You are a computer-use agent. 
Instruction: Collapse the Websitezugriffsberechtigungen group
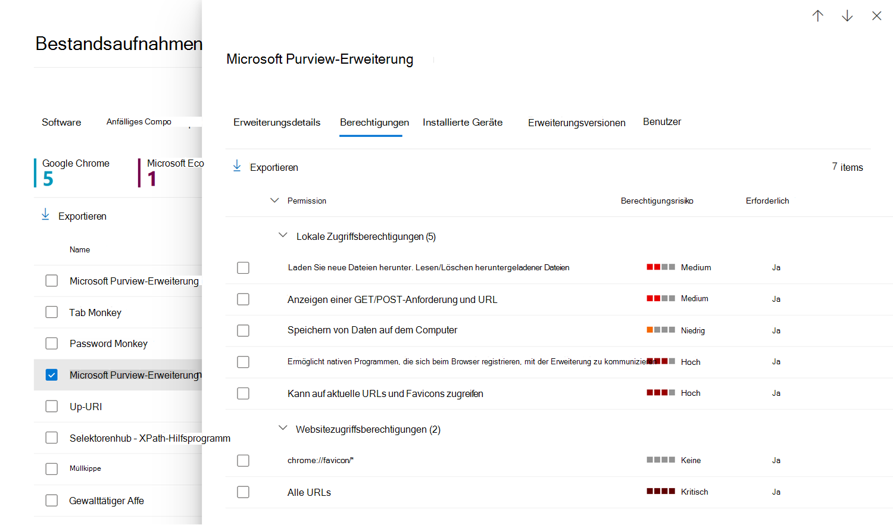283,429
